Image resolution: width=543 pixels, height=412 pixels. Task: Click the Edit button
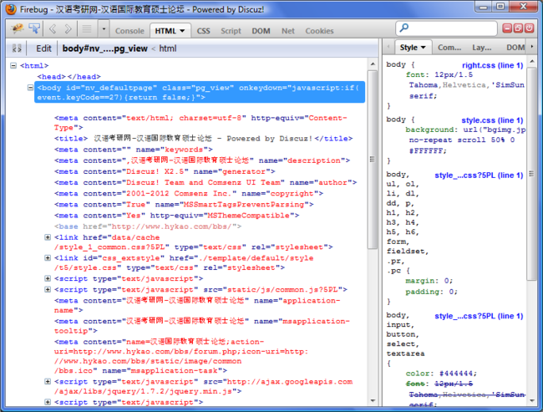[x=43, y=48]
